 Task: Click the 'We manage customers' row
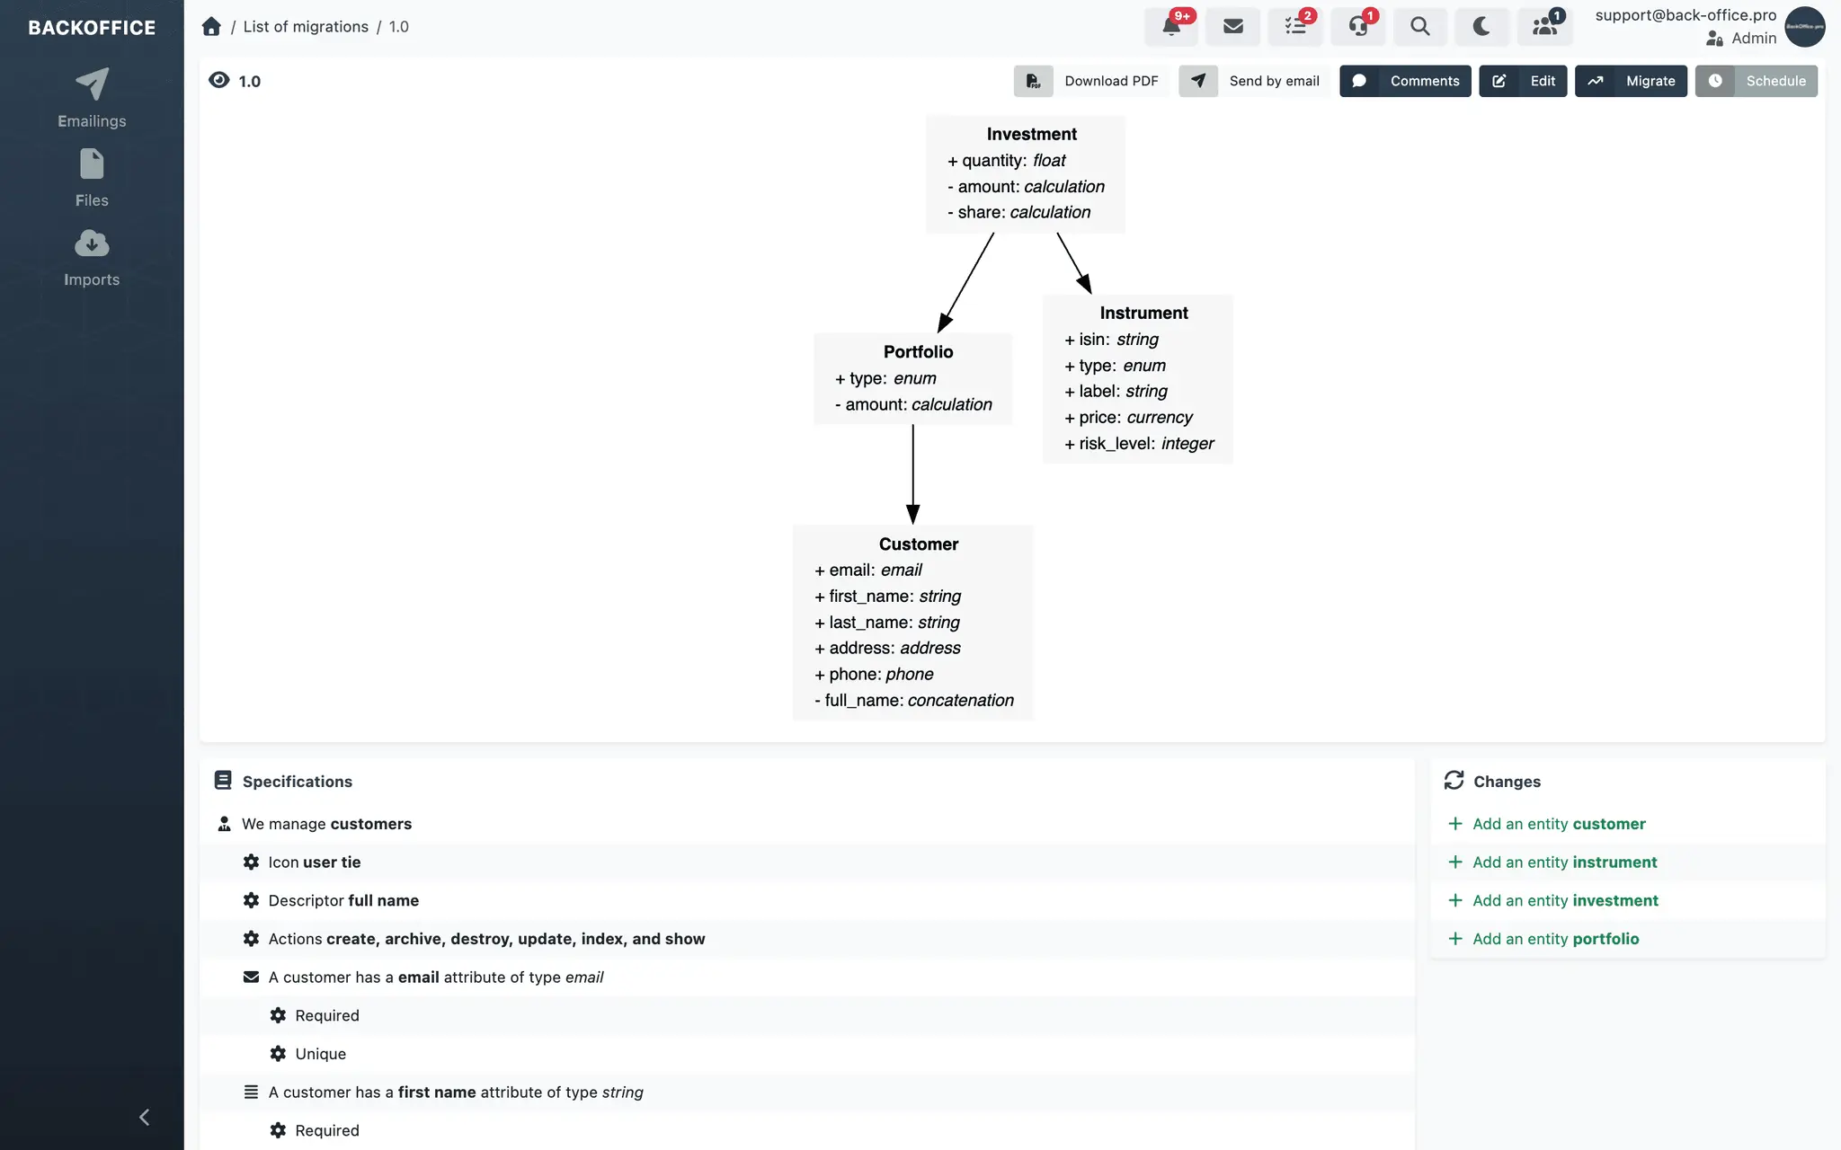pos(806,824)
